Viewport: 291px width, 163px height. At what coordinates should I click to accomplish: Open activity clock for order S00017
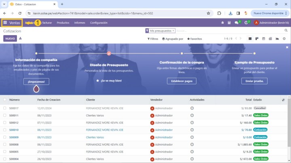(192, 109)
